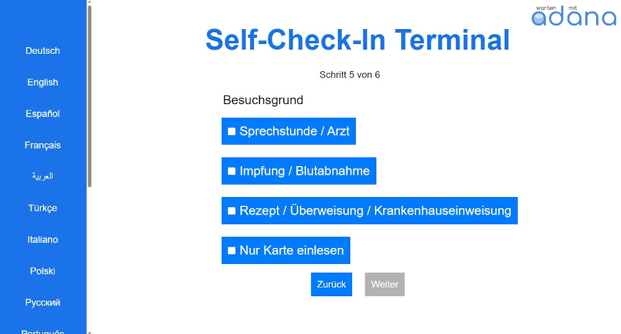Tick the Impfung / Blutabnahme checkbox

point(232,171)
